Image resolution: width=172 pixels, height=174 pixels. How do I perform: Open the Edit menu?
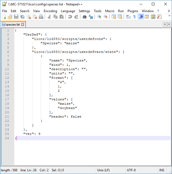(13, 11)
